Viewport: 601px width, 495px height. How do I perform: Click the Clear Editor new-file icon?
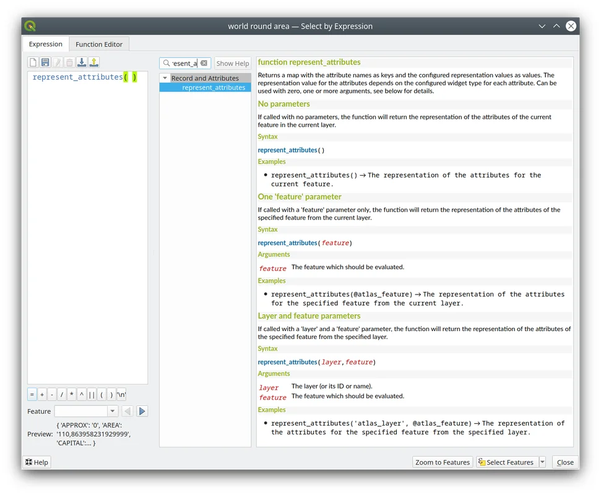pos(33,62)
